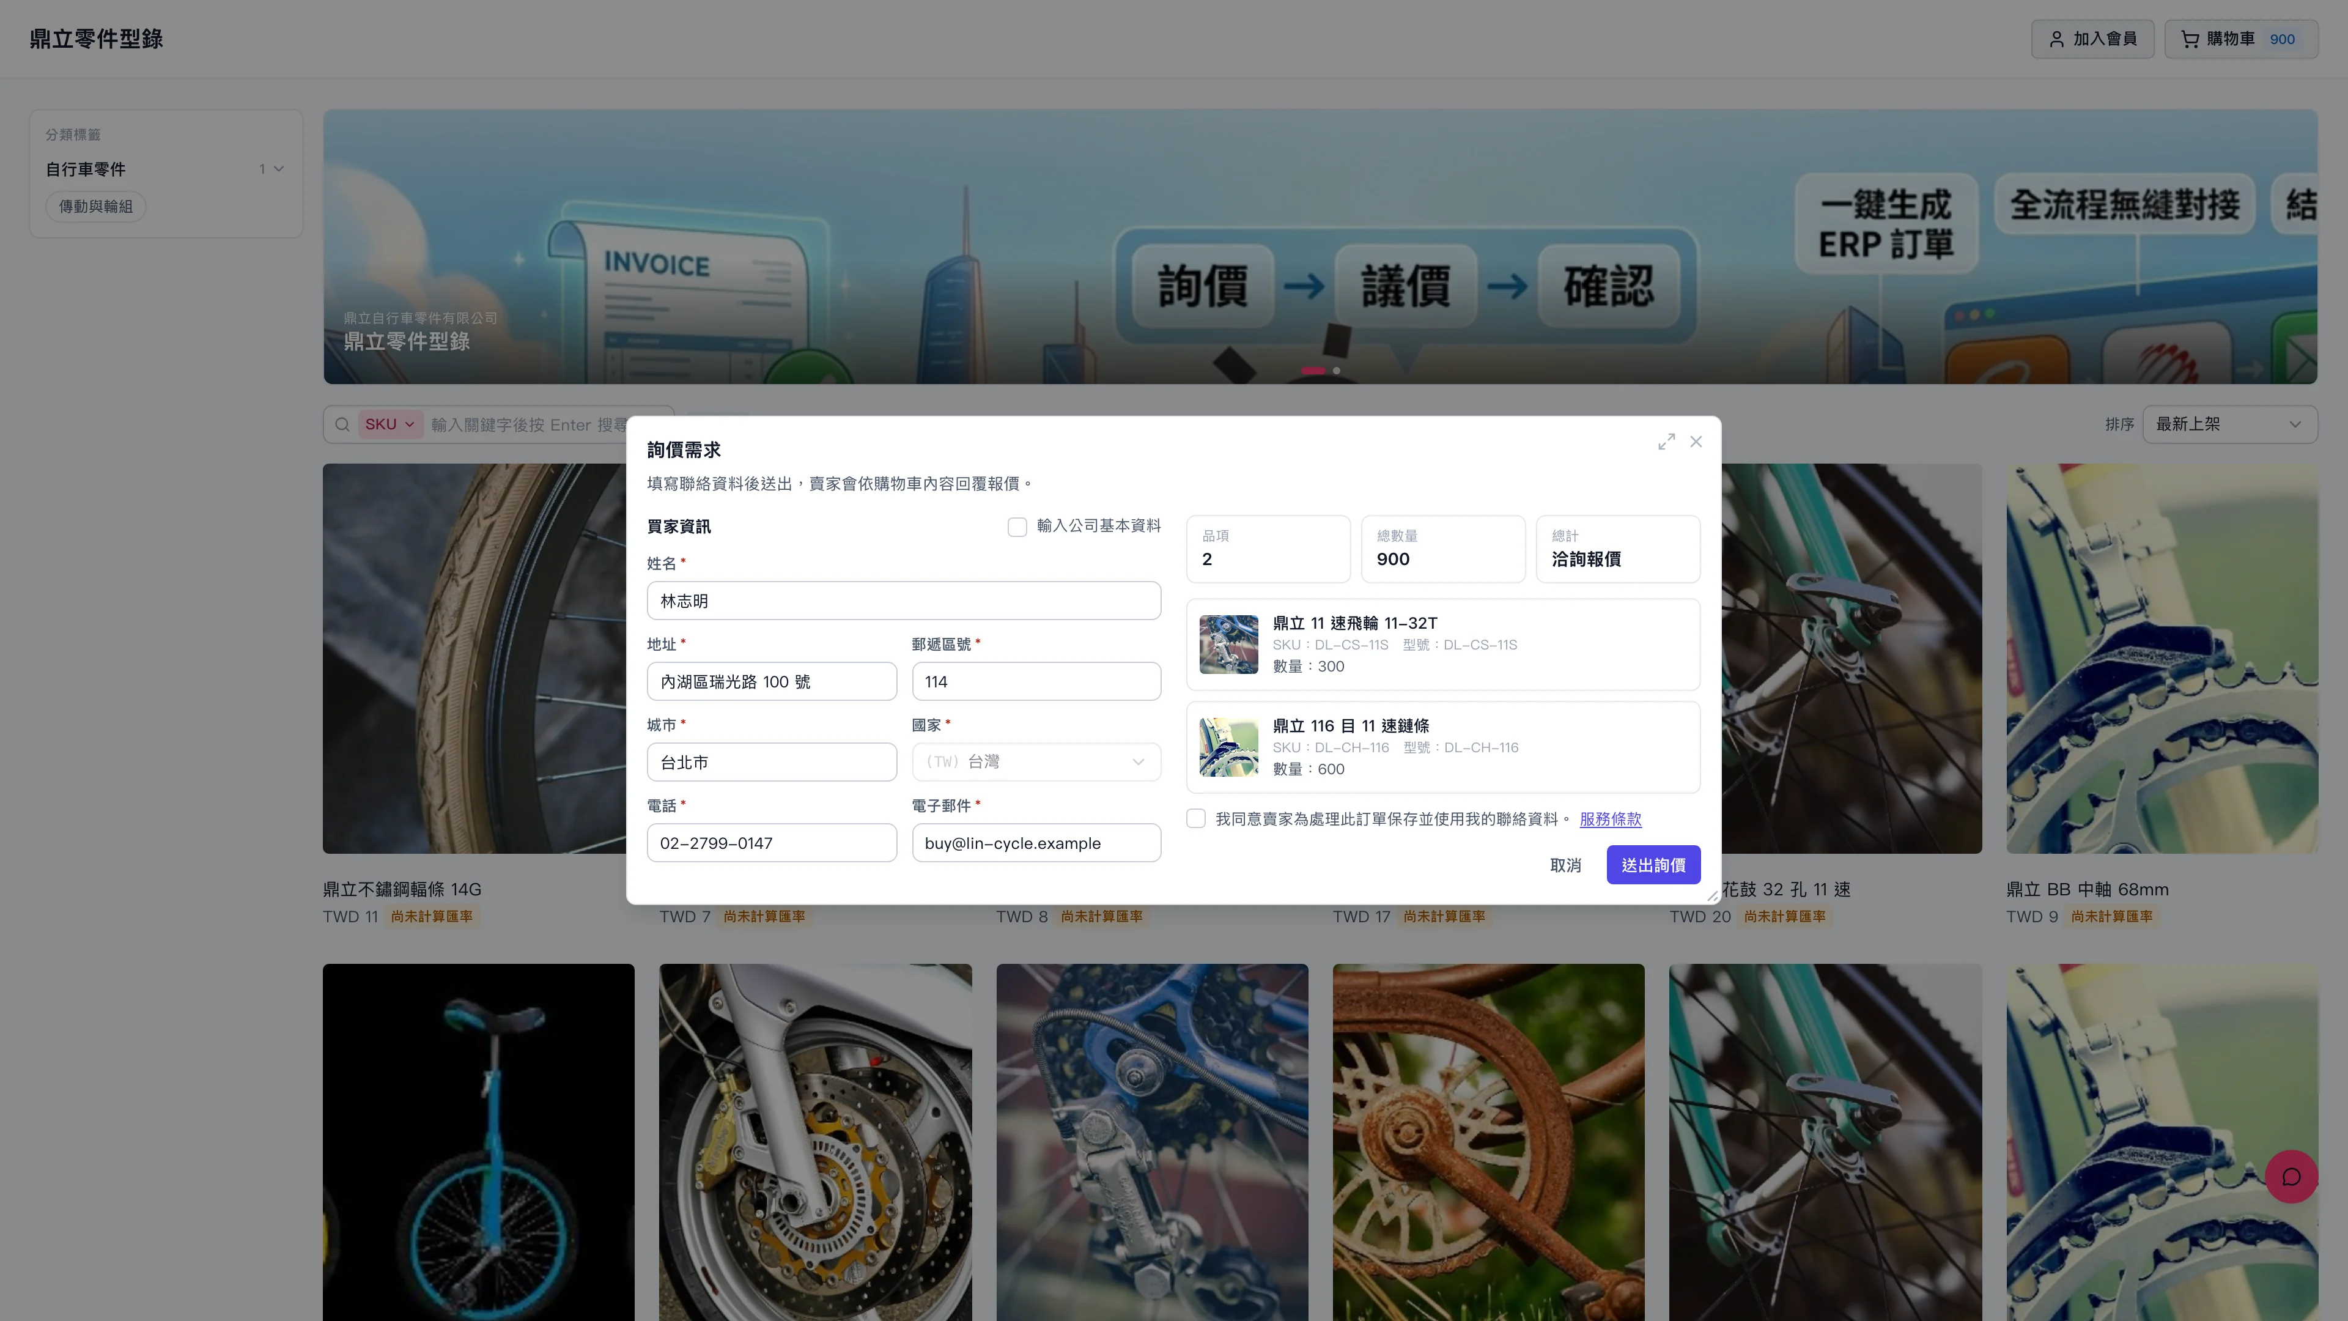This screenshot has height=1321, width=2348.
Task: Click the 加入會員 button
Action: (x=2092, y=39)
